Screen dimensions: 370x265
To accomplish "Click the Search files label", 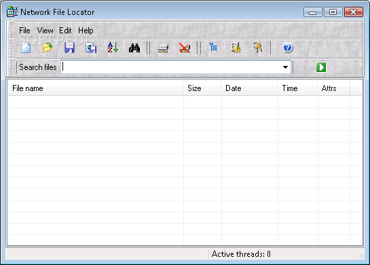I will [x=38, y=67].
